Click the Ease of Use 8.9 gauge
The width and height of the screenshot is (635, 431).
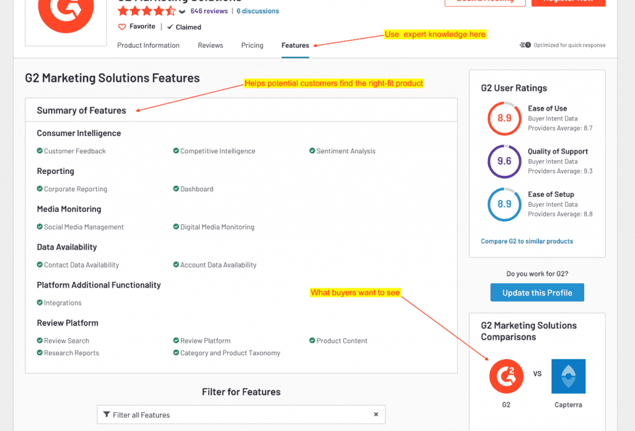click(x=504, y=119)
